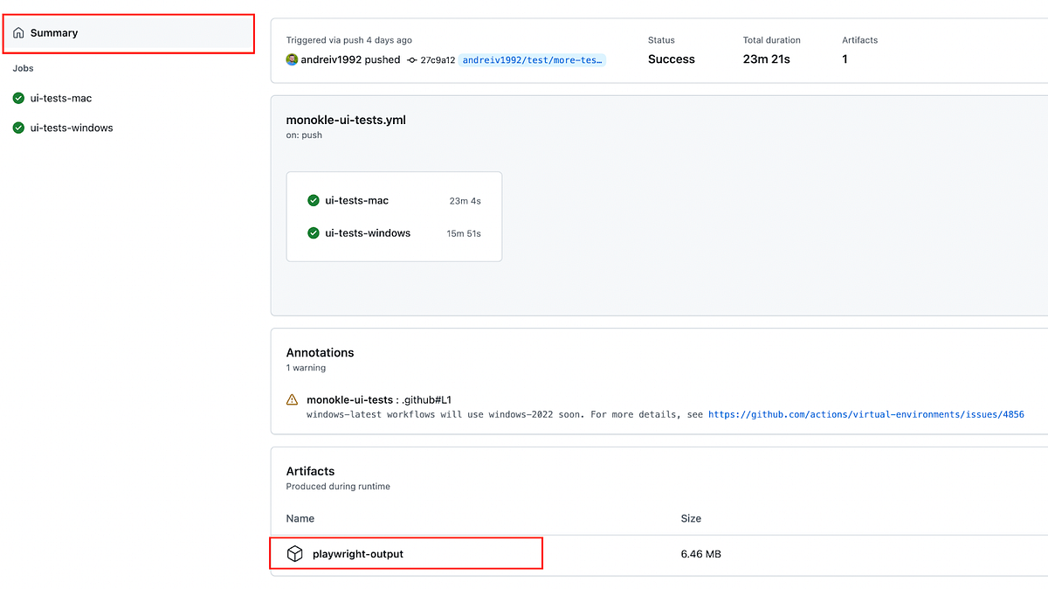Click the package icon beside playwright-output
The width and height of the screenshot is (1048, 589).
tap(295, 553)
